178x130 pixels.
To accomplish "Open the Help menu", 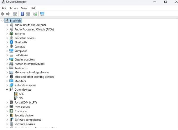I will (33, 8).
